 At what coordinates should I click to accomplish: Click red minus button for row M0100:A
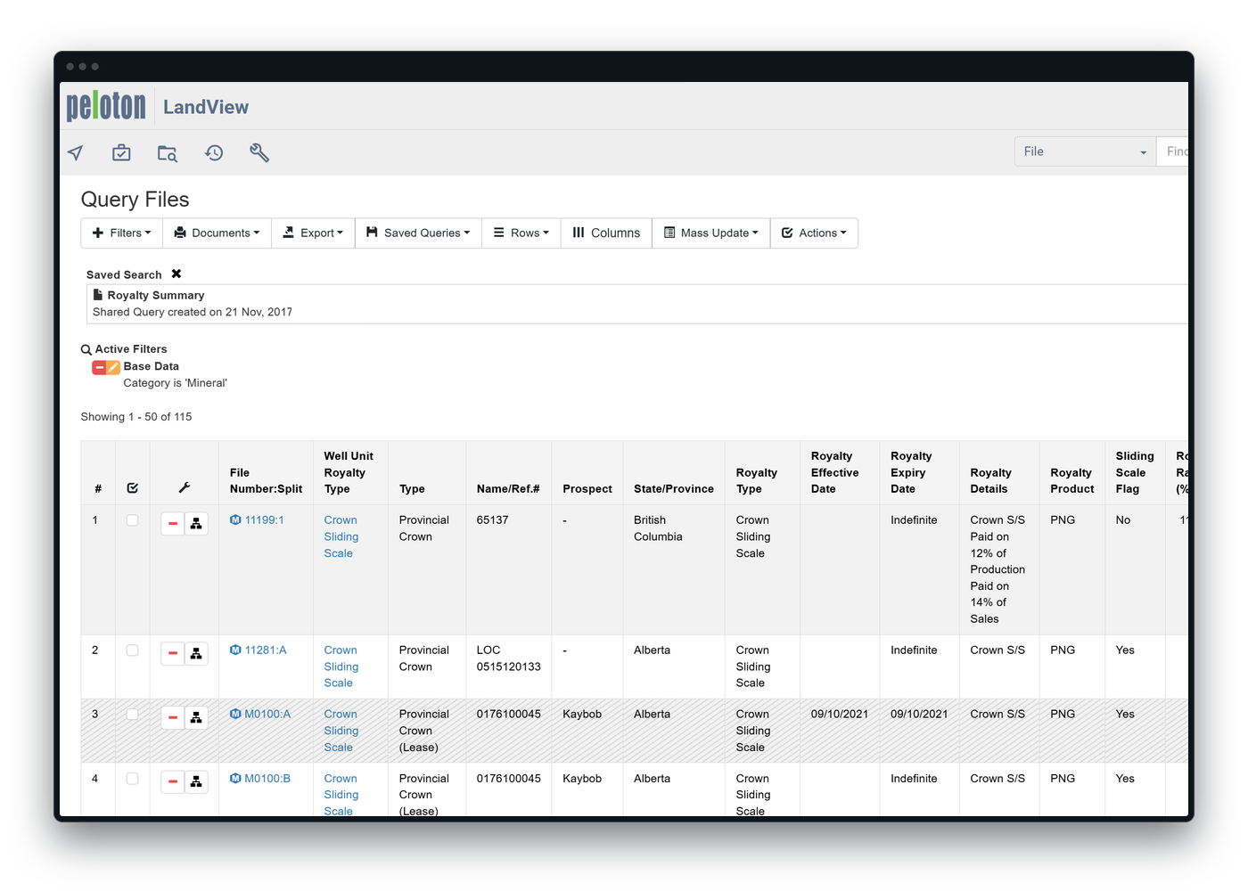[173, 717]
